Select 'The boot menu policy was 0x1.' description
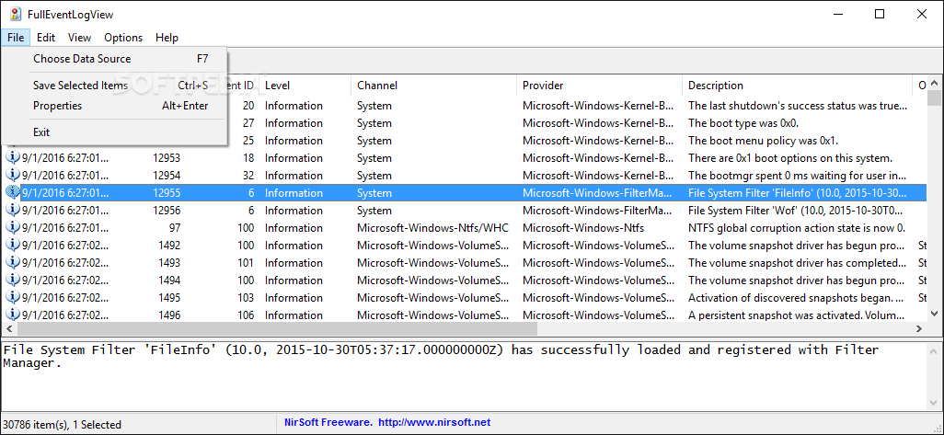 [x=763, y=141]
